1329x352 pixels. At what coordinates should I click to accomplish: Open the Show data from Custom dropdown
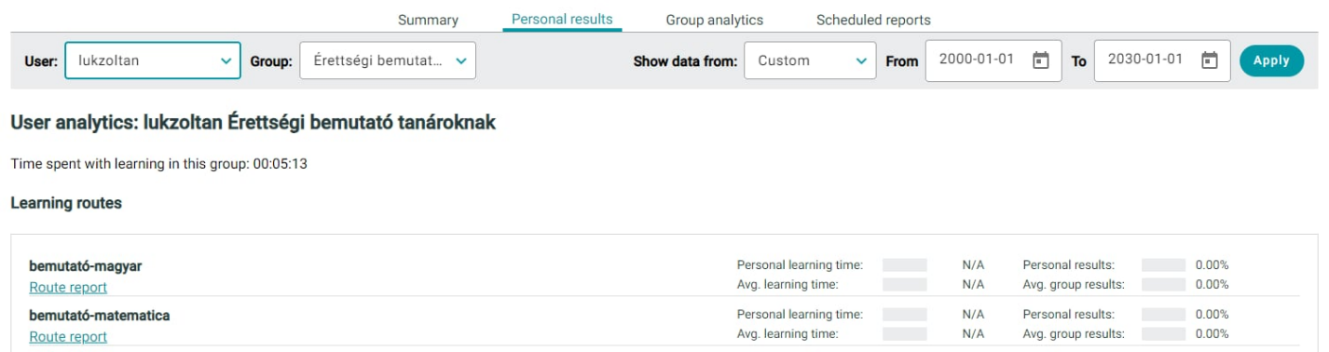click(x=810, y=61)
